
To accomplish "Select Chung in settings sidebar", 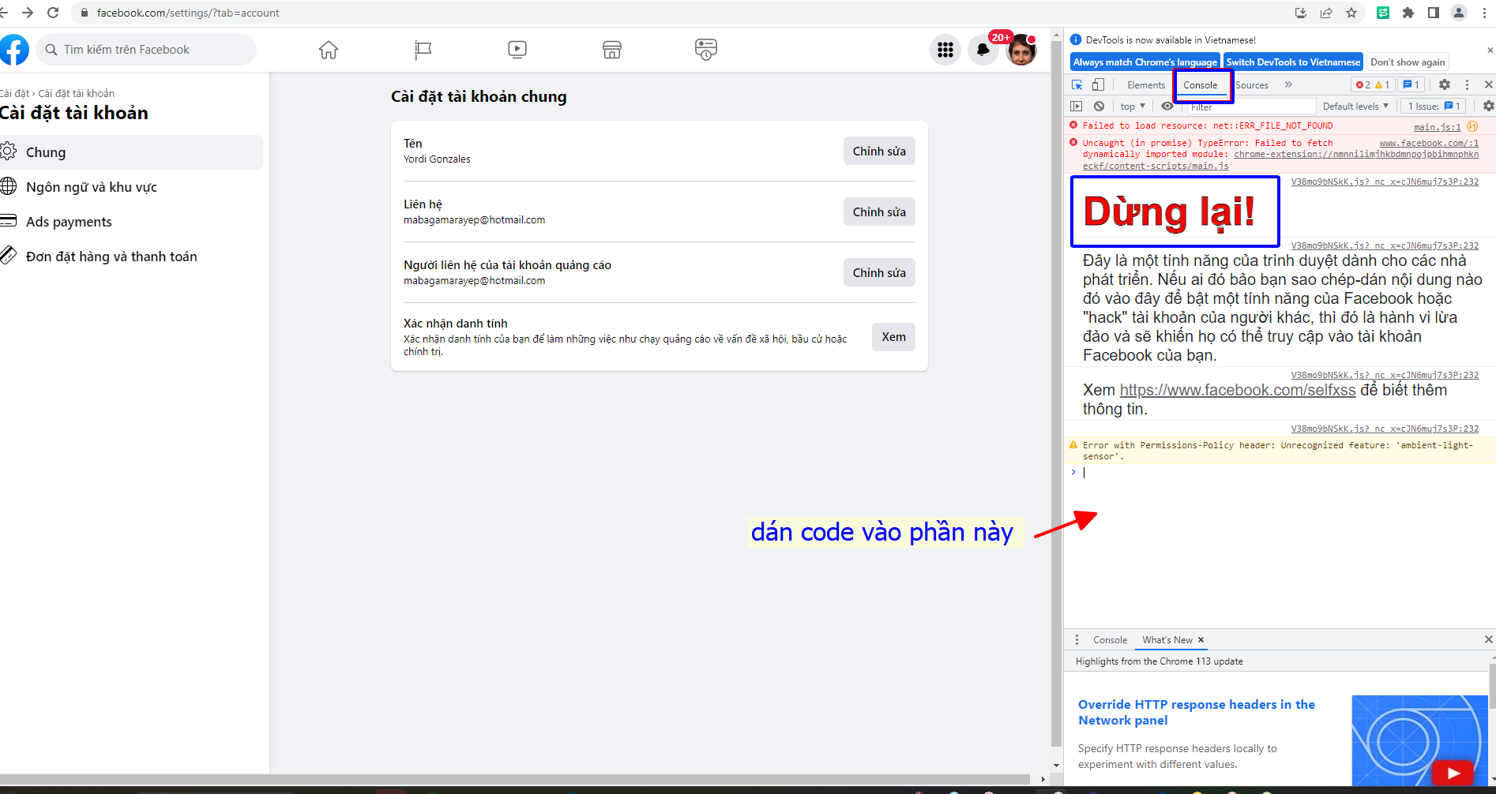I will (131, 152).
